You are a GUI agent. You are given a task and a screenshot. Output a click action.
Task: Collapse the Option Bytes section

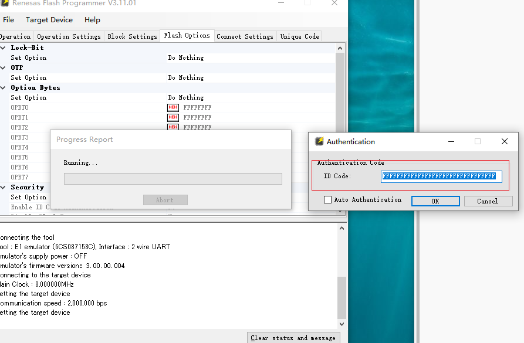click(x=3, y=88)
